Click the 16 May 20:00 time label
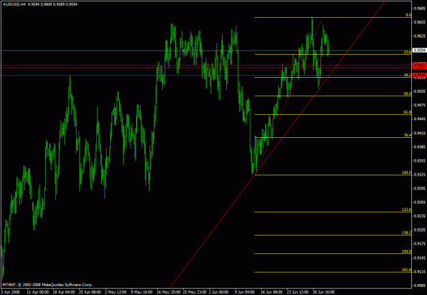This screenshot has height=295, width=427. (169, 292)
